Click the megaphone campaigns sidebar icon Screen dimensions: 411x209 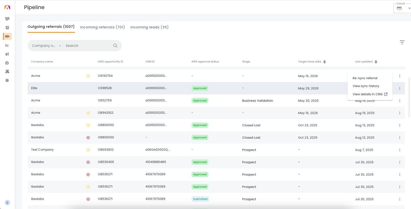(x=7, y=54)
